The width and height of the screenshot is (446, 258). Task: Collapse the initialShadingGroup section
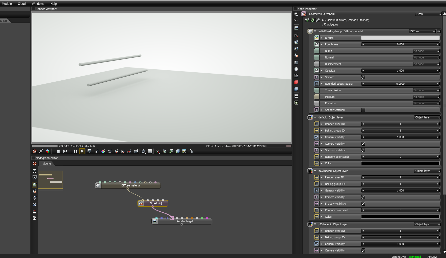click(315, 31)
